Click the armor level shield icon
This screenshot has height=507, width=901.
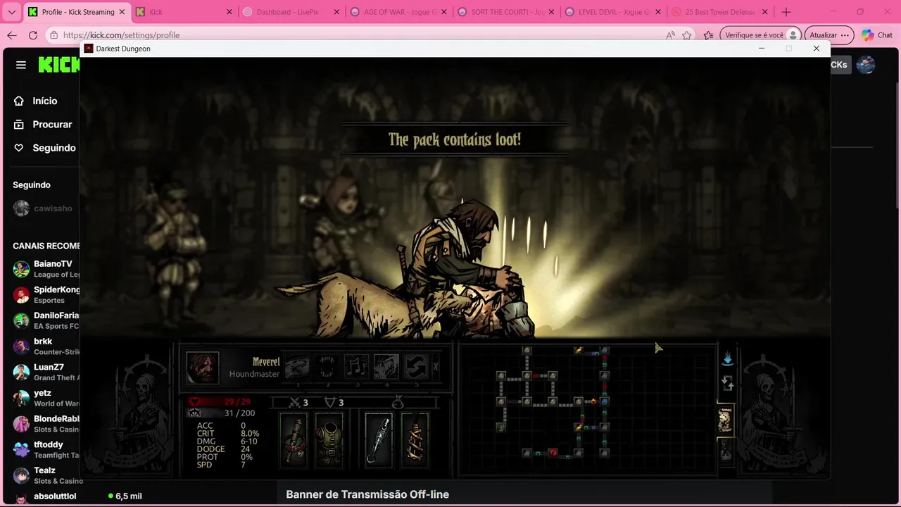coord(330,402)
